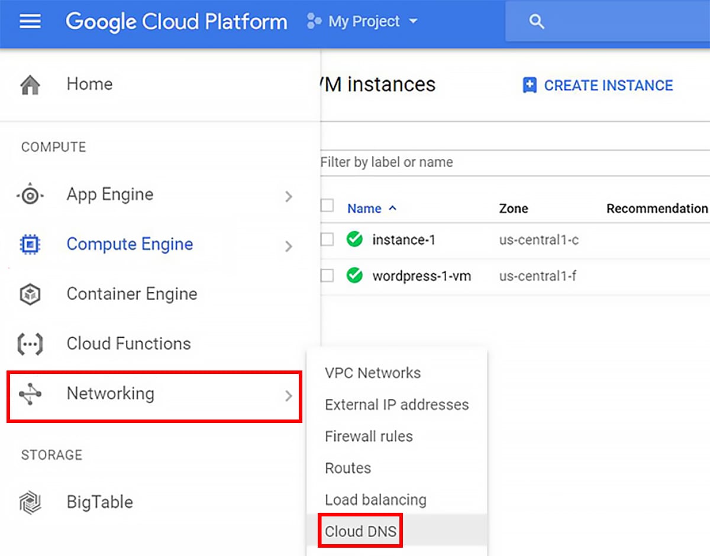Go to Home in sidebar
The width and height of the screenshot is (710, 556).
coord(89,84)
